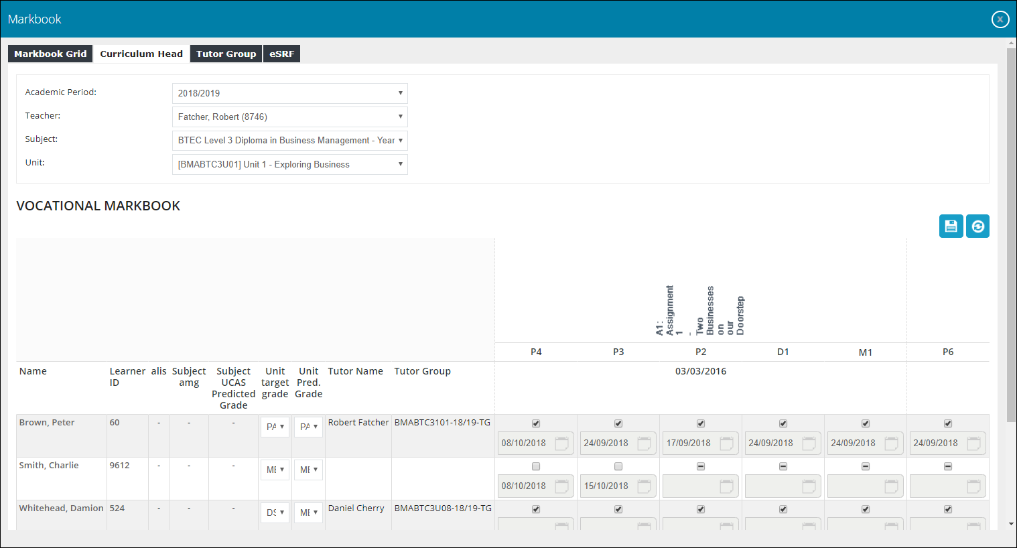
Task: Open calendar for Smith, Charlie P6 date
Action: pyautogui.click(x=973, y=486)
